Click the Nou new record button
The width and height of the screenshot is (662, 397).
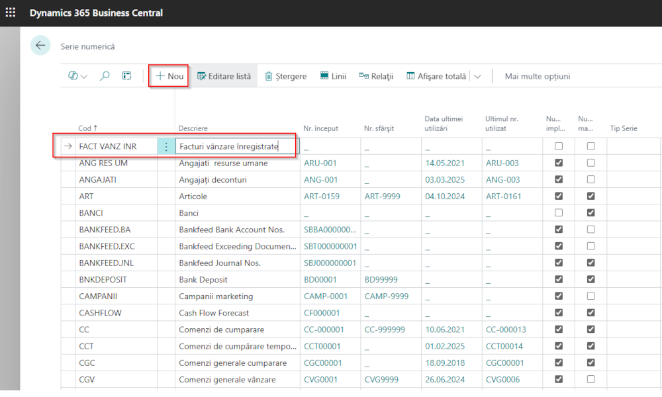[x=169, y=76]
